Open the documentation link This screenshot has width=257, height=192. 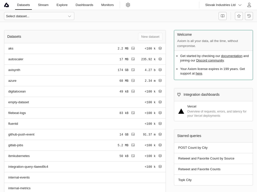click(231, 56)
